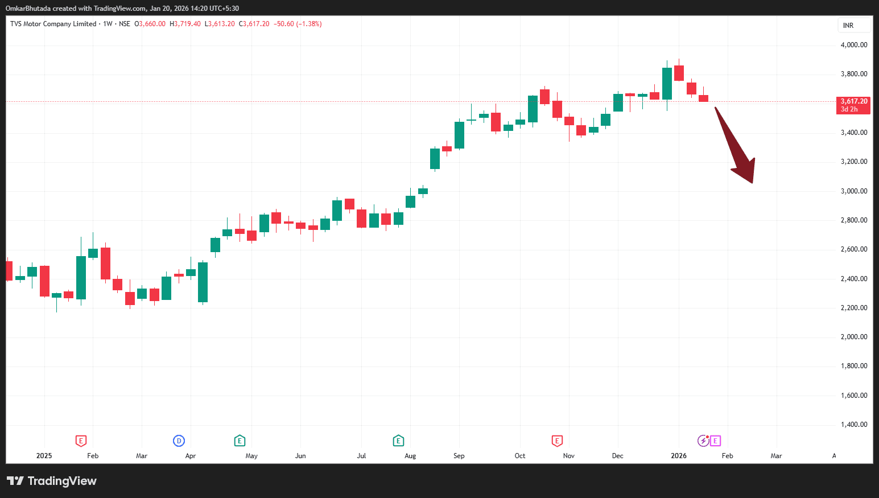Click the Jul label on time axis
Viewport: 879px width, 498px height.
[x=361, y=456]
